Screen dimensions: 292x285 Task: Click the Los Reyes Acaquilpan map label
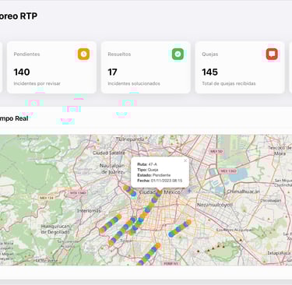click(x=234, y=230)
